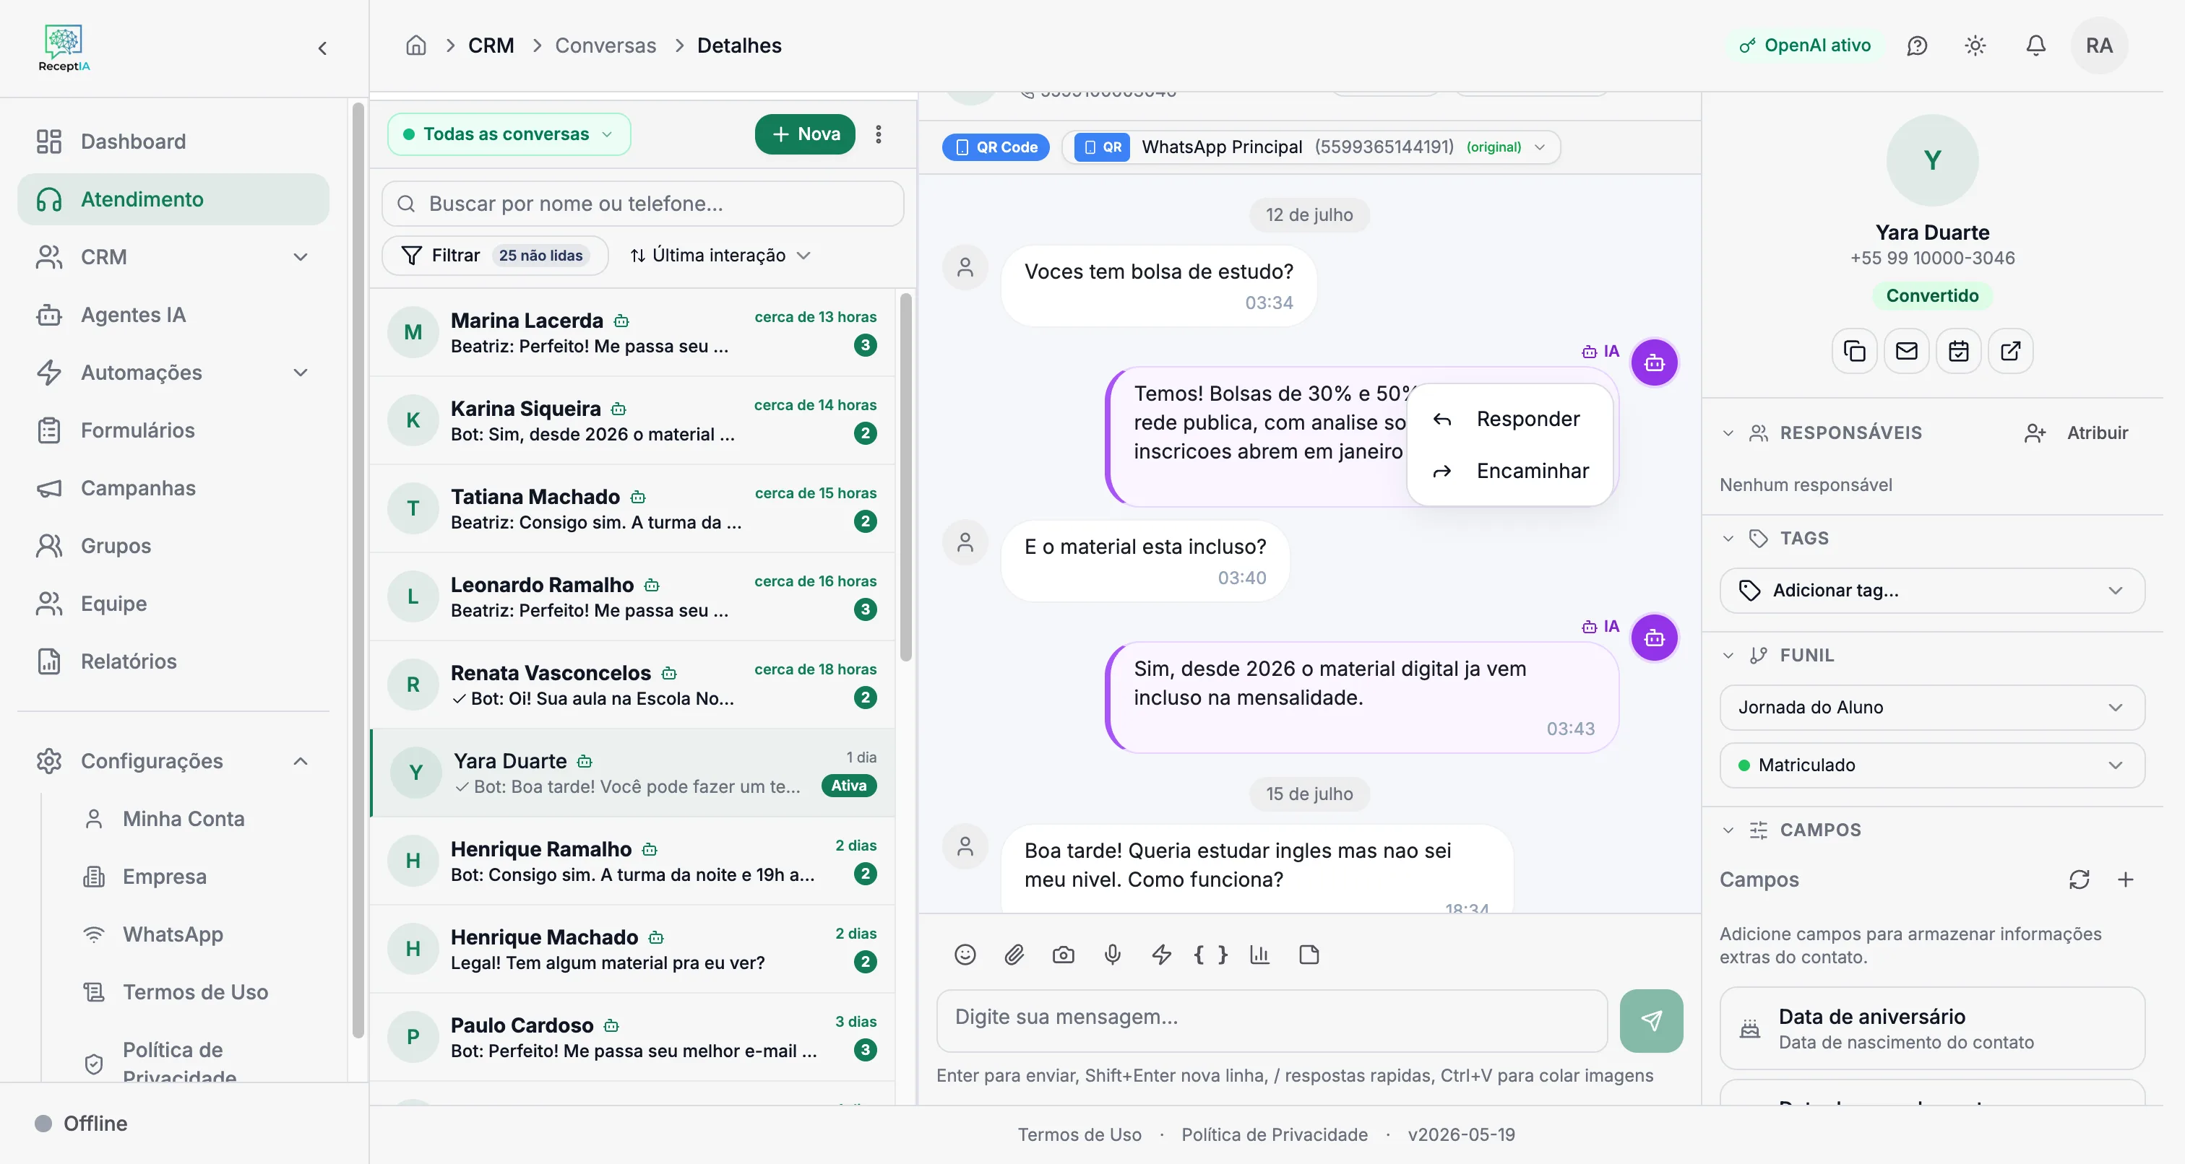Navigate to Conversas in the breadcrumb

pyautogui.click(x=605, y=45)
